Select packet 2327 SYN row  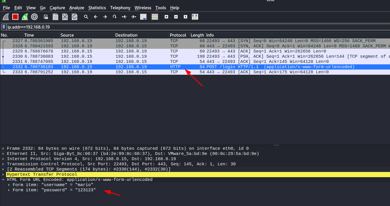[195, 41]
